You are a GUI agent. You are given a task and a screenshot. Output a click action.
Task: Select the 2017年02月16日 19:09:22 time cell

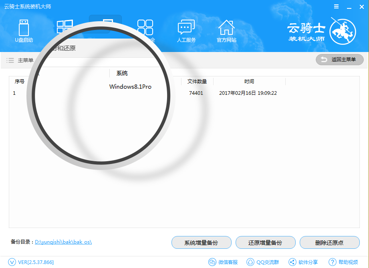pyautogui.click(x=248, y=93)
